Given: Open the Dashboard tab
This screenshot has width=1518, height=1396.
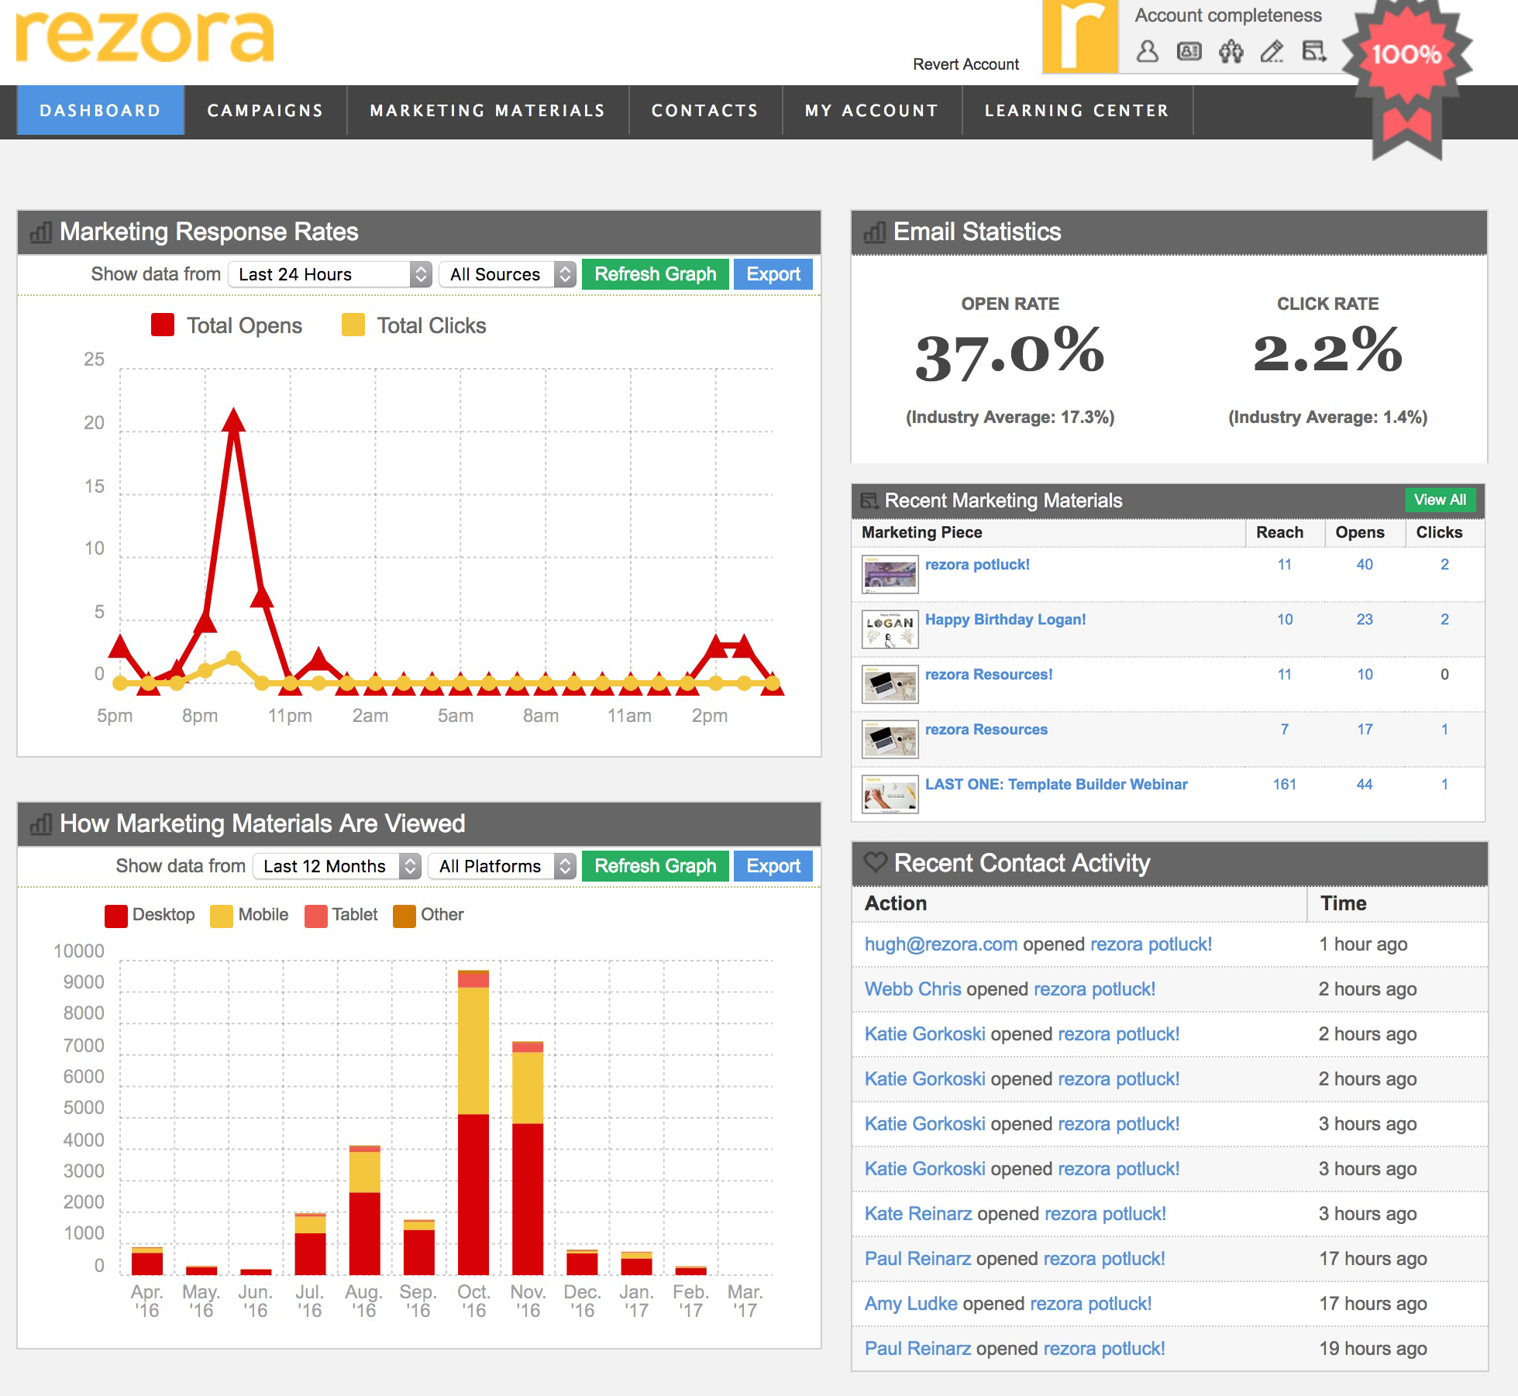Looking at the screenshot, I should pos(101,111).
